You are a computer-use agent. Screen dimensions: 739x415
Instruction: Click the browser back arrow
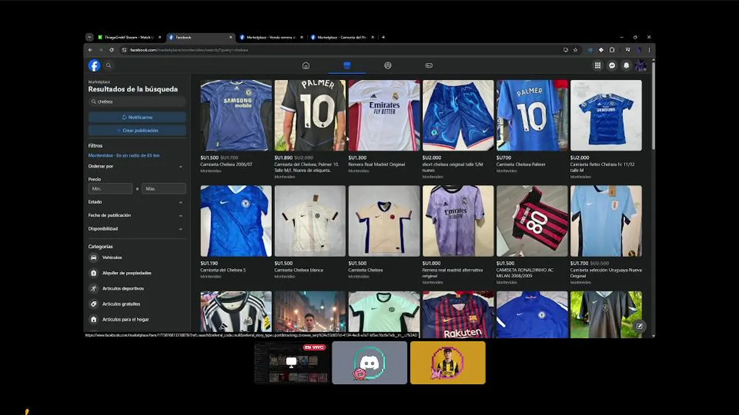point(90,50)
